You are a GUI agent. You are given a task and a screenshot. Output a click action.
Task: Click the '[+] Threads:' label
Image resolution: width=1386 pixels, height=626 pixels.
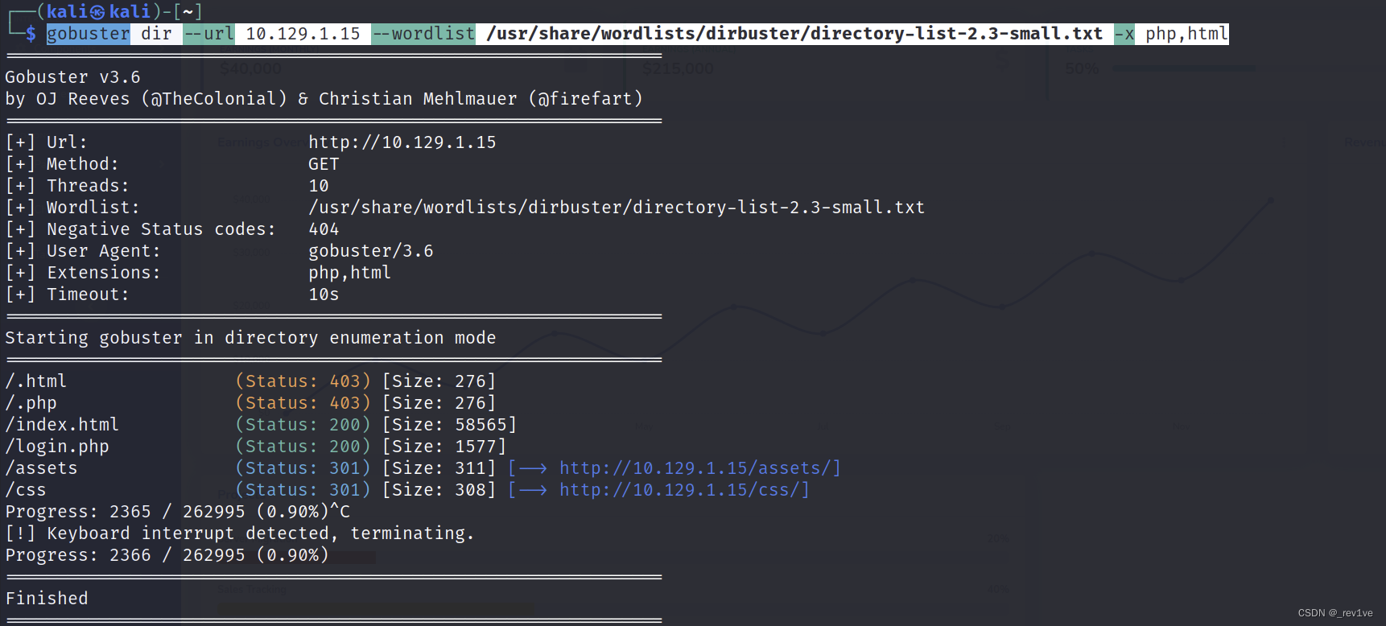(x=68, y=186)
